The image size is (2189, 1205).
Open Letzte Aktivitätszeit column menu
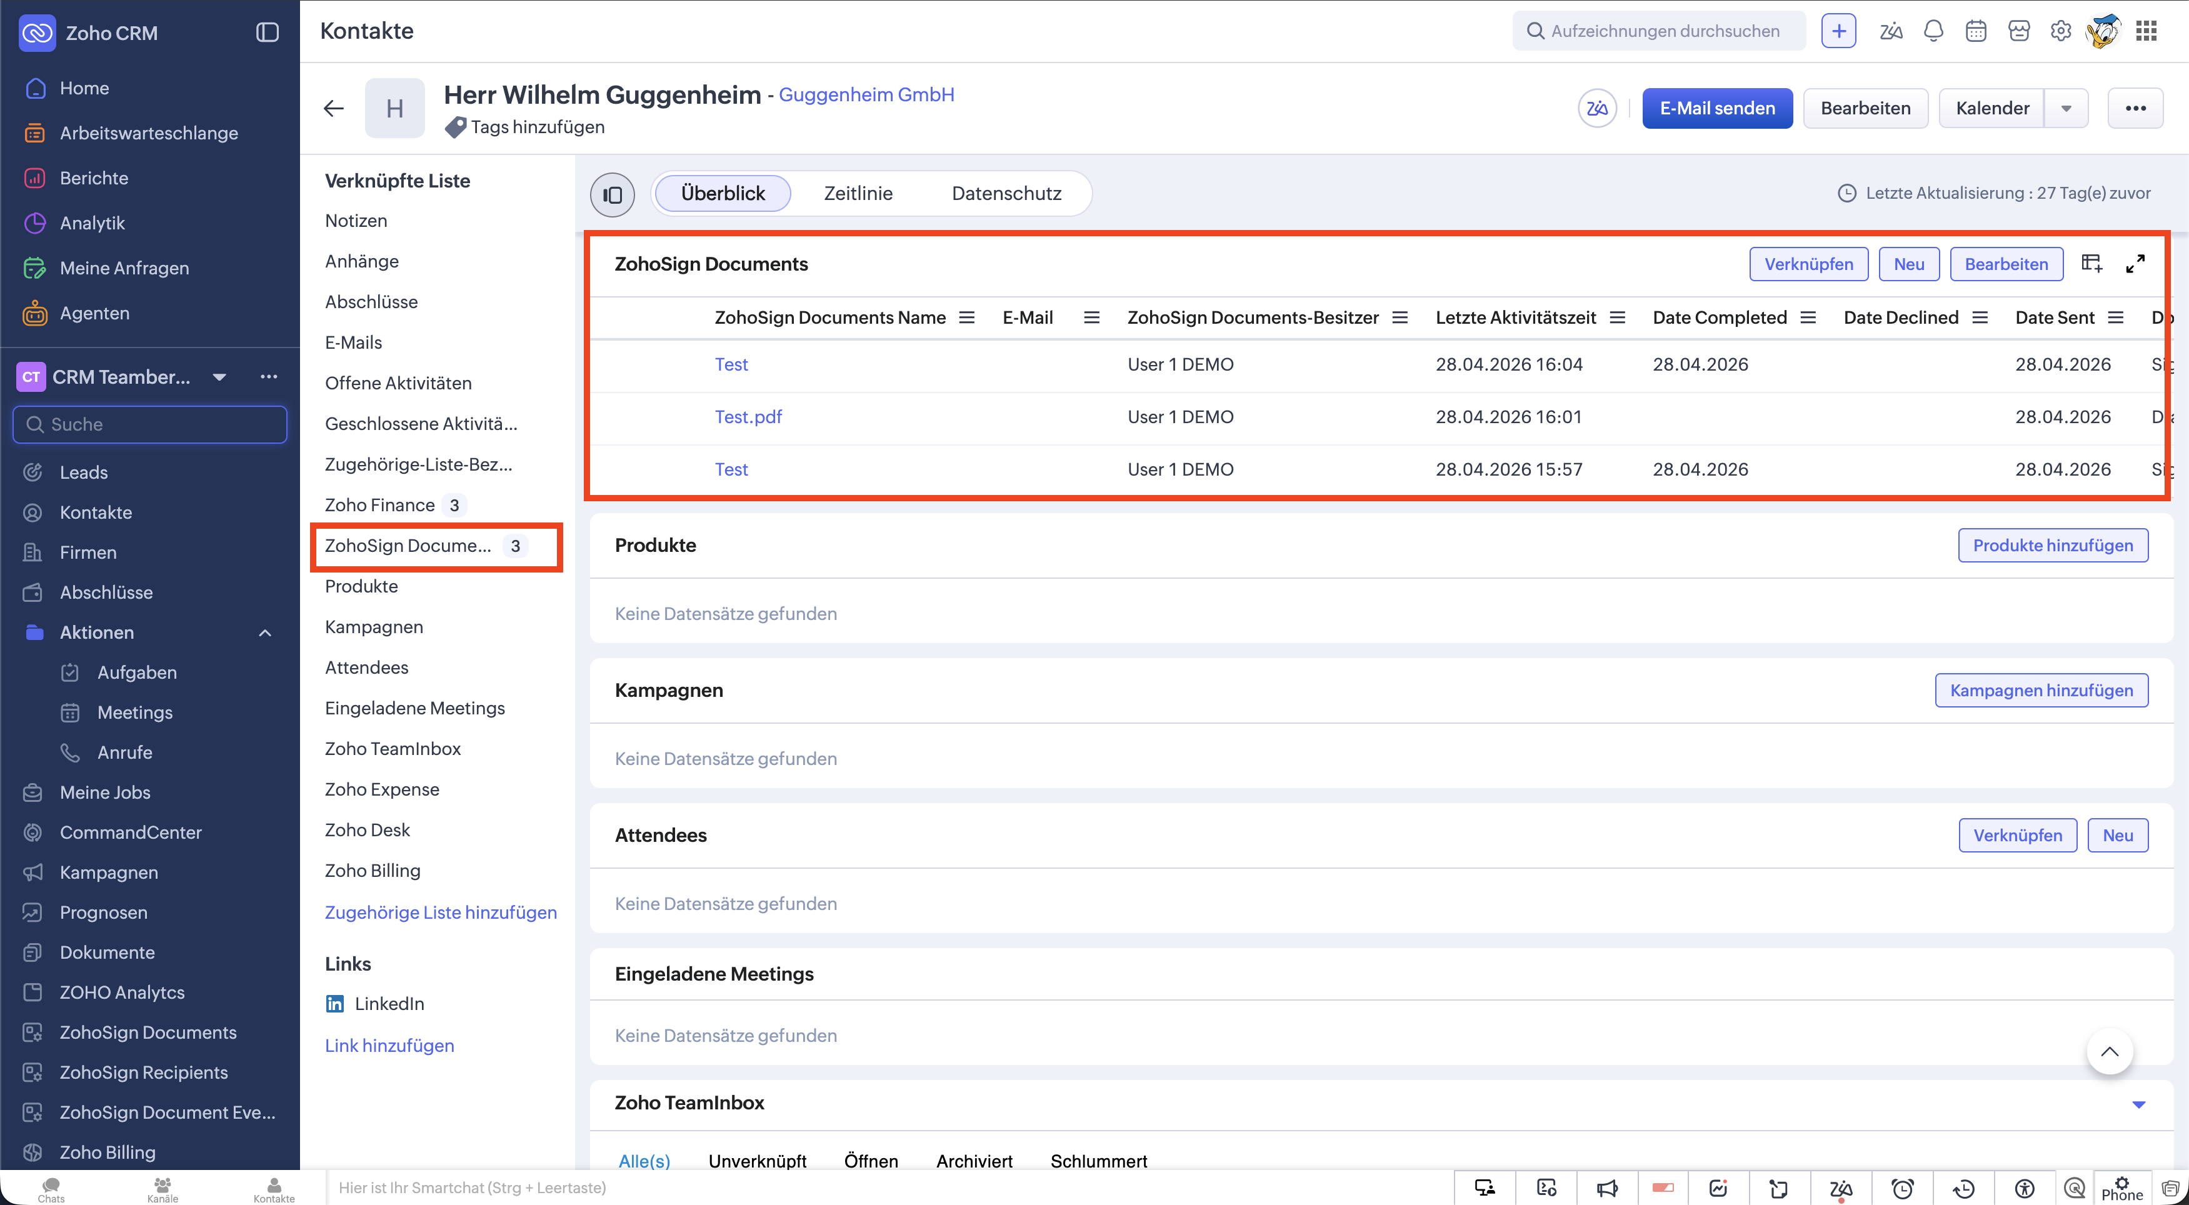1617,318
